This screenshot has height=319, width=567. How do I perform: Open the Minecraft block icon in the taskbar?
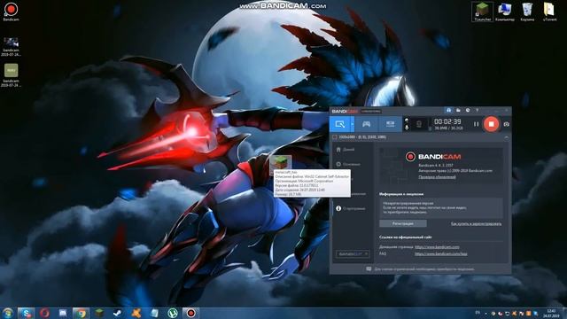pos(99,313)
